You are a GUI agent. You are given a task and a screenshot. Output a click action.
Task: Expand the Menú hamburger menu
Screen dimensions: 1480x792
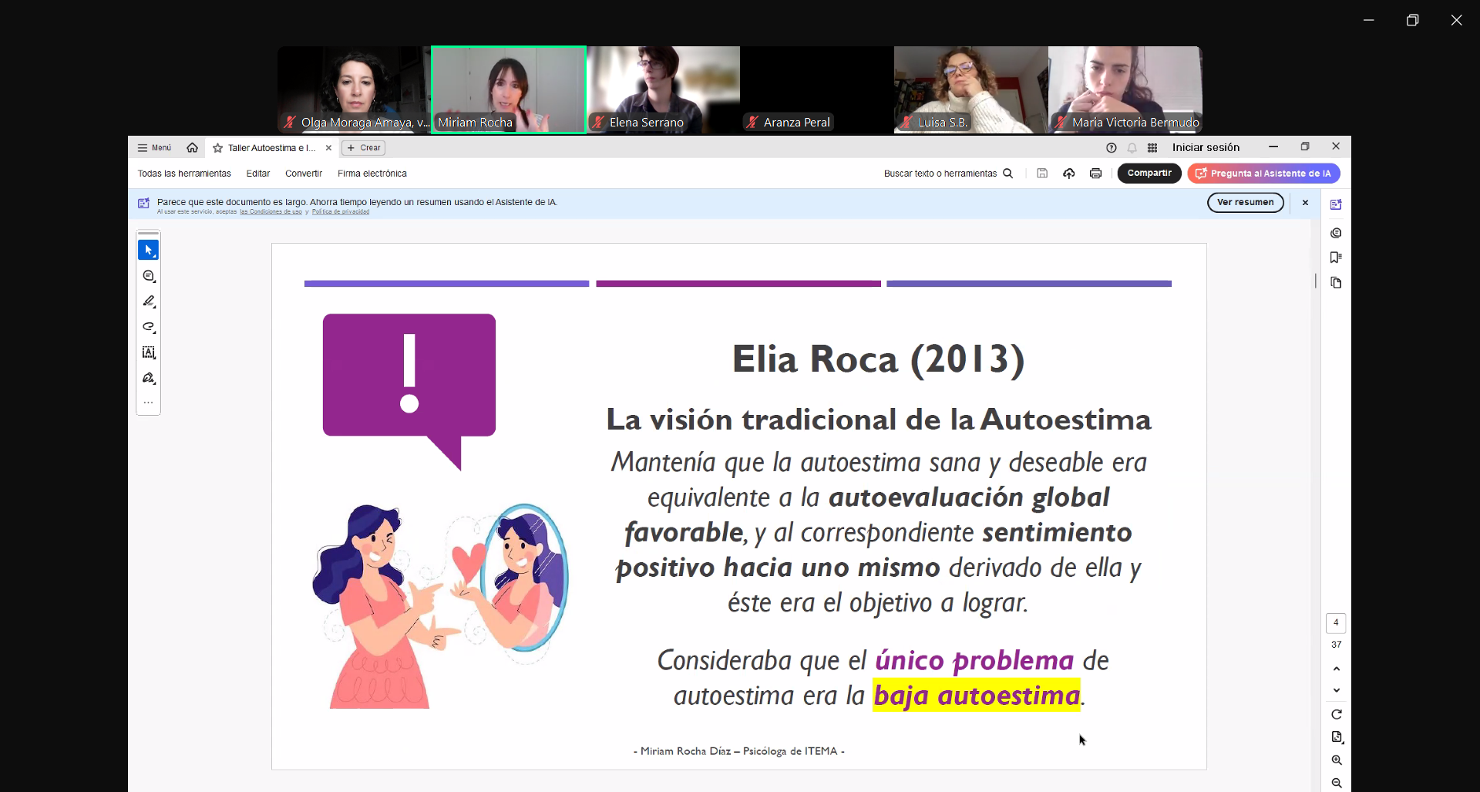point(154,148)
